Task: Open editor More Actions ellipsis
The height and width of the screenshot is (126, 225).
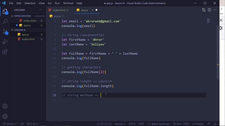Action: click(x=215, y=10)
